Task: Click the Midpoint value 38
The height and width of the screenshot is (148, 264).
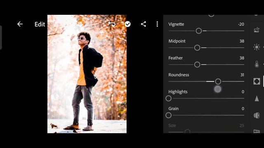Action: pos(242,41)
